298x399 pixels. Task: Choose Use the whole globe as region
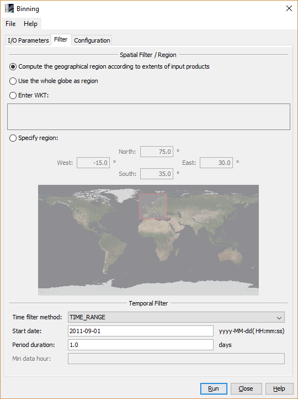[x=13, y=81]
